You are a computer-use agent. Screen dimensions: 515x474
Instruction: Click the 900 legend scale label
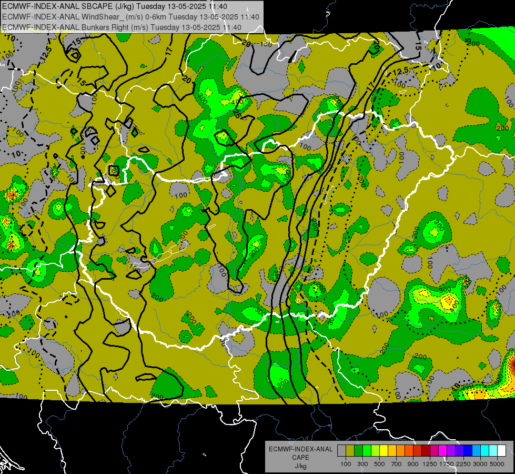[x=413, y=464]
